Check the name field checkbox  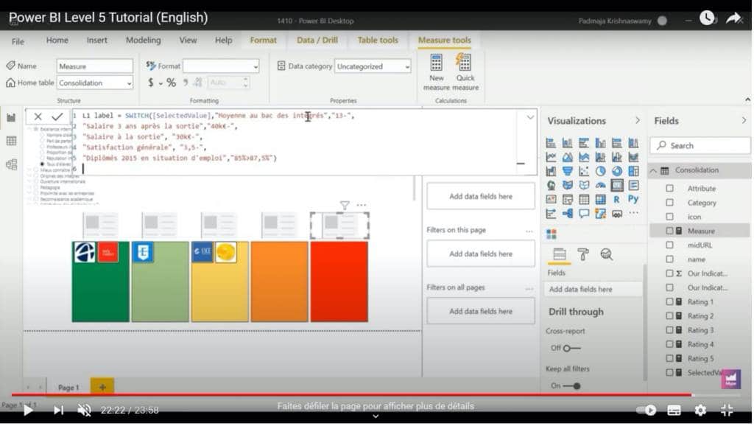(669, 259)
